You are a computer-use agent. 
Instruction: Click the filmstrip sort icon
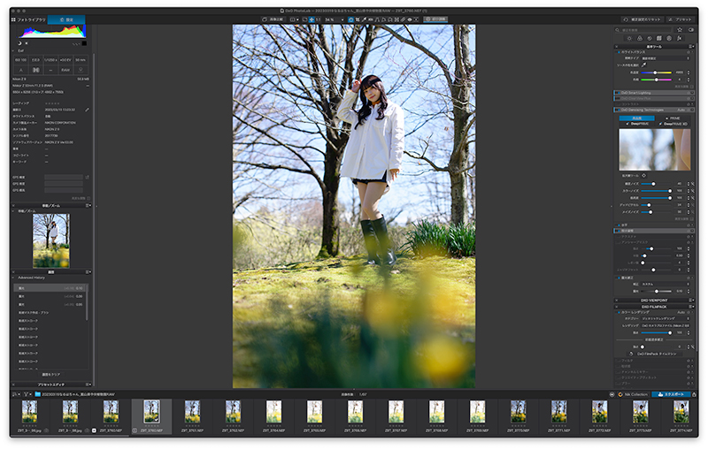coord(14,394)
